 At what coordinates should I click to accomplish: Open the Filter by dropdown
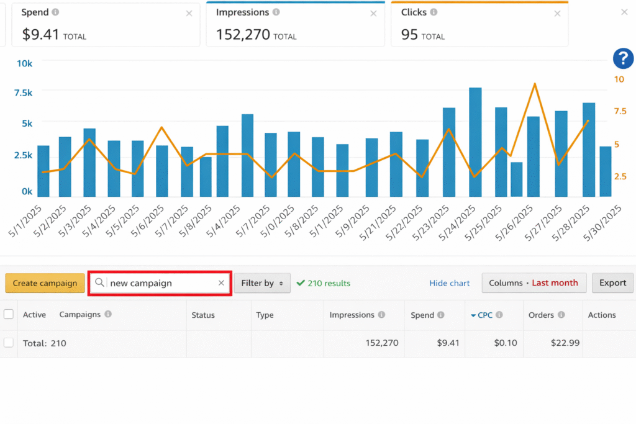pos(262,283)
